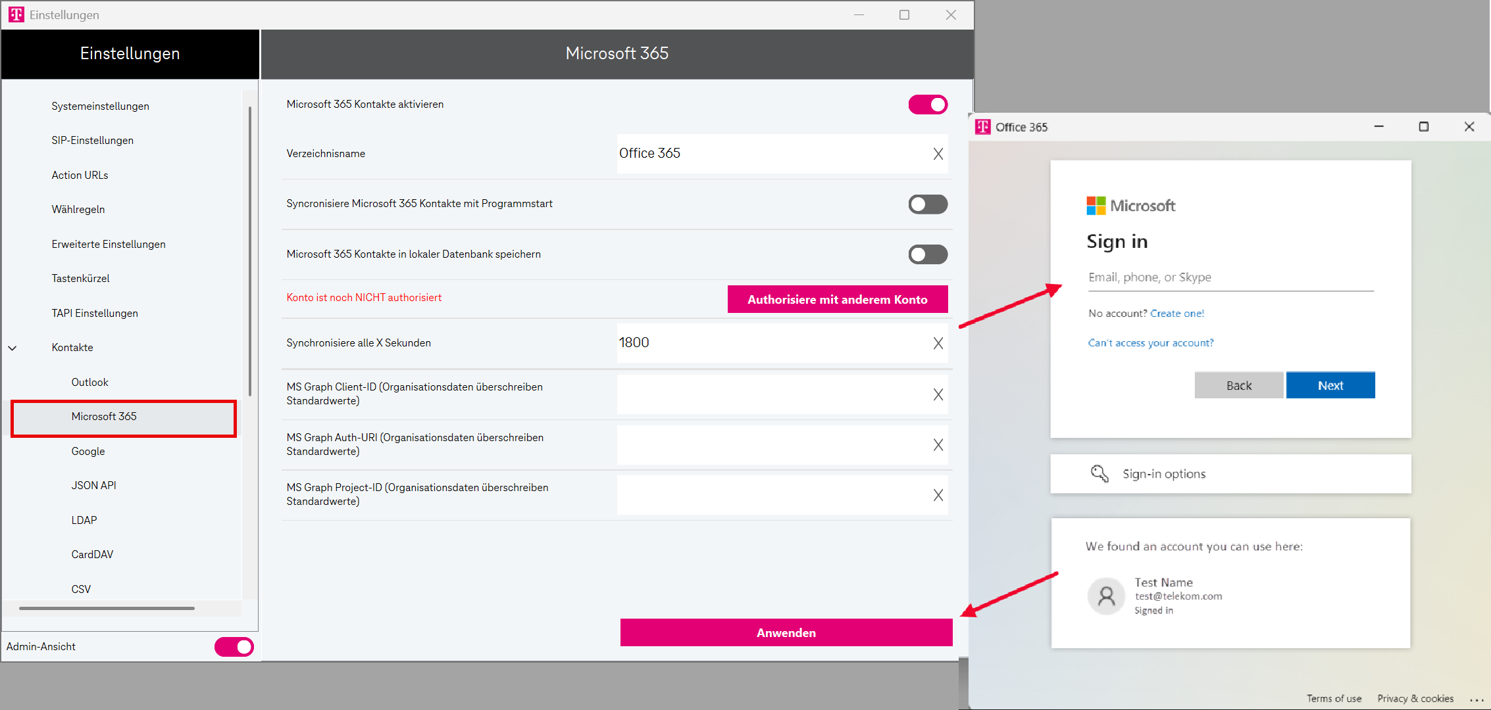Clear MS Graph Client-ID field X icon
Screen dimensions: 1491x710
coord(938,394)
